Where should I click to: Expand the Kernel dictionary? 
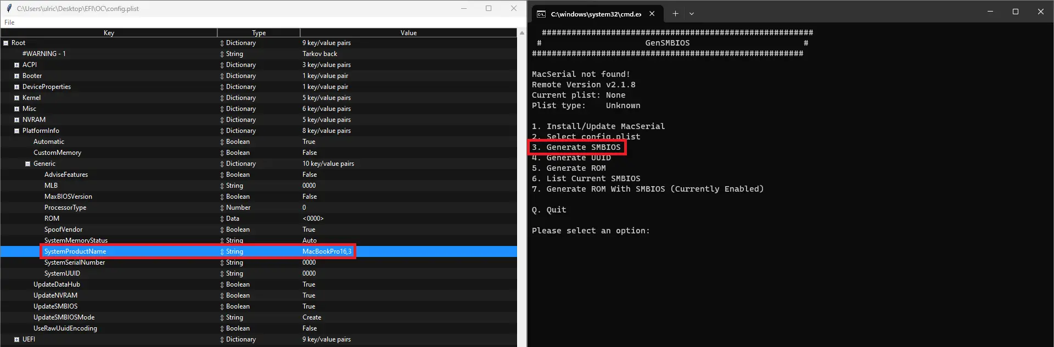16,98
